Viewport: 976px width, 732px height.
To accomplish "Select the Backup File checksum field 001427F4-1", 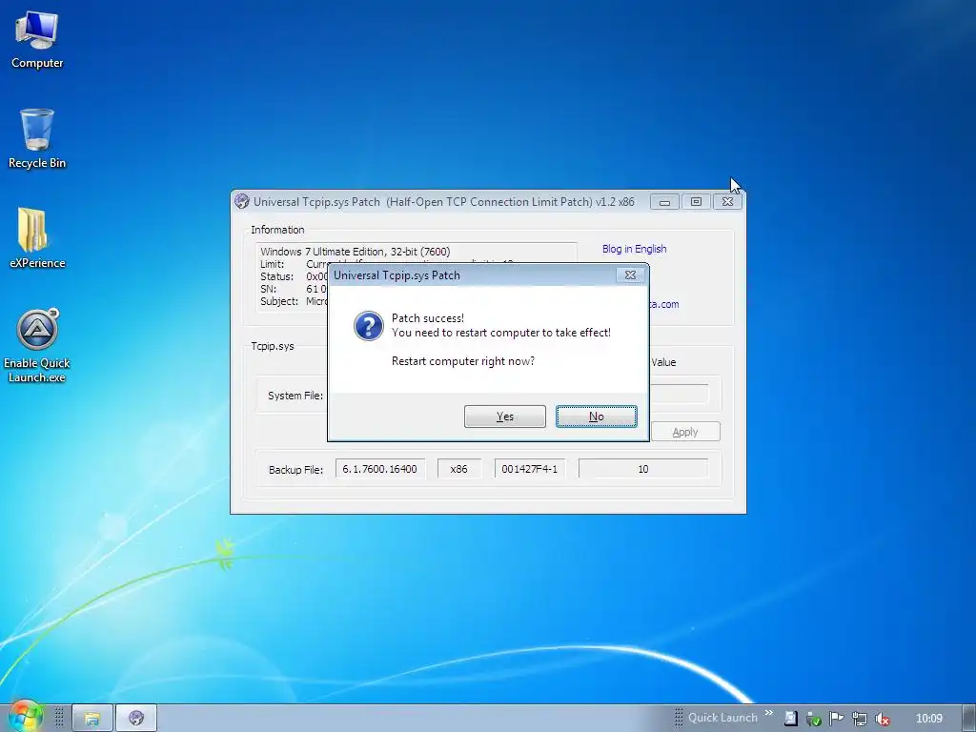I will [530, 469].
